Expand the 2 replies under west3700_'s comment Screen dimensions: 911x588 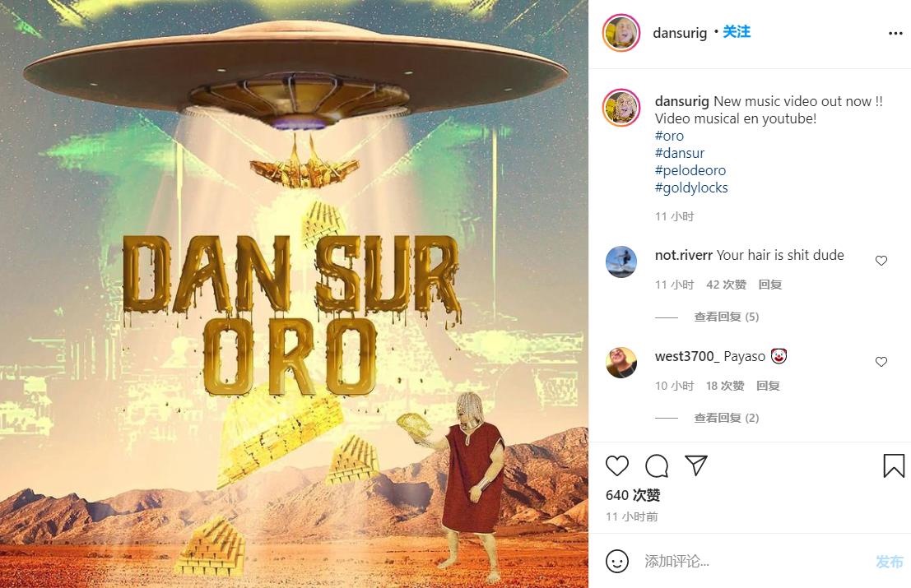tap(726, 418)
